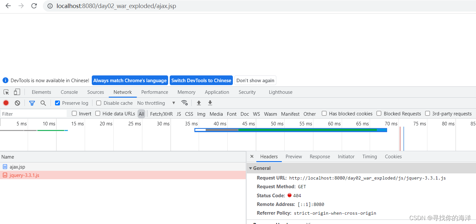
Task: Filter requests by Media type
Action: pyautogui.click(x=216, y=114)
